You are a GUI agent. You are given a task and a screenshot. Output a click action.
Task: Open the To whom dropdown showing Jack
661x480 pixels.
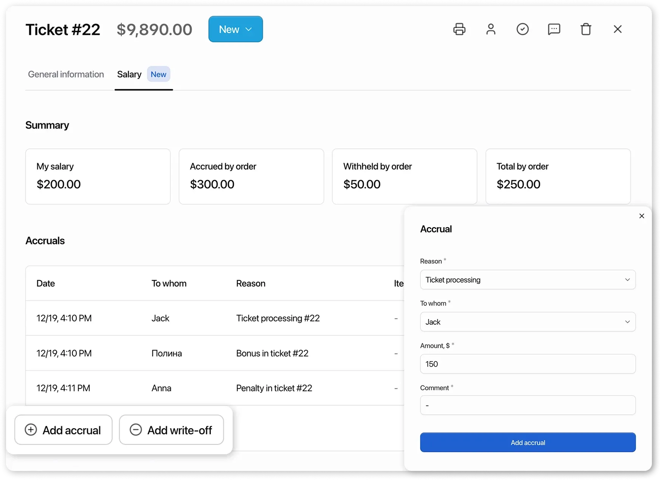528,322
